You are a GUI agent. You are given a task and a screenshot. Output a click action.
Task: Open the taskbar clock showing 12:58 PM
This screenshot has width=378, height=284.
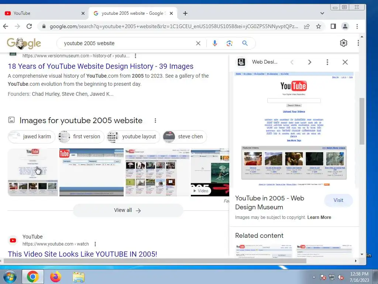click(x=359, y=277)
